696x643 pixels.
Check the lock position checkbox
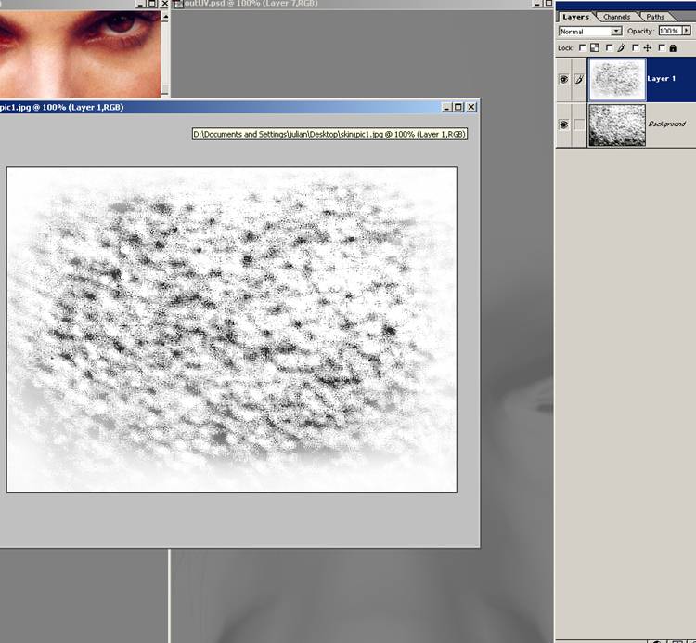(635, 47)
